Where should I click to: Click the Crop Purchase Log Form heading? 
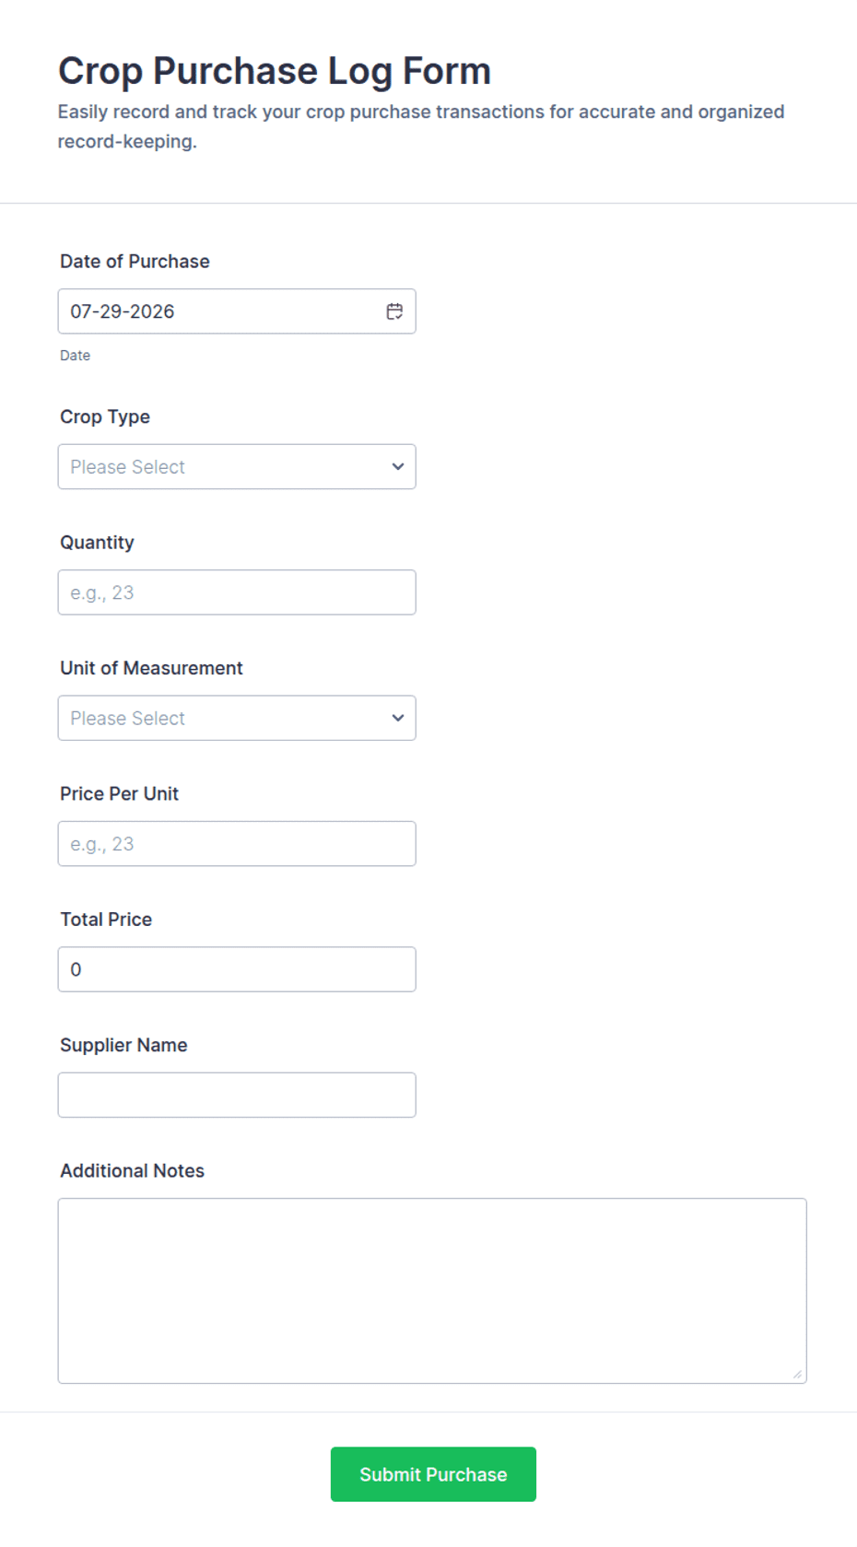coord(275,71)
